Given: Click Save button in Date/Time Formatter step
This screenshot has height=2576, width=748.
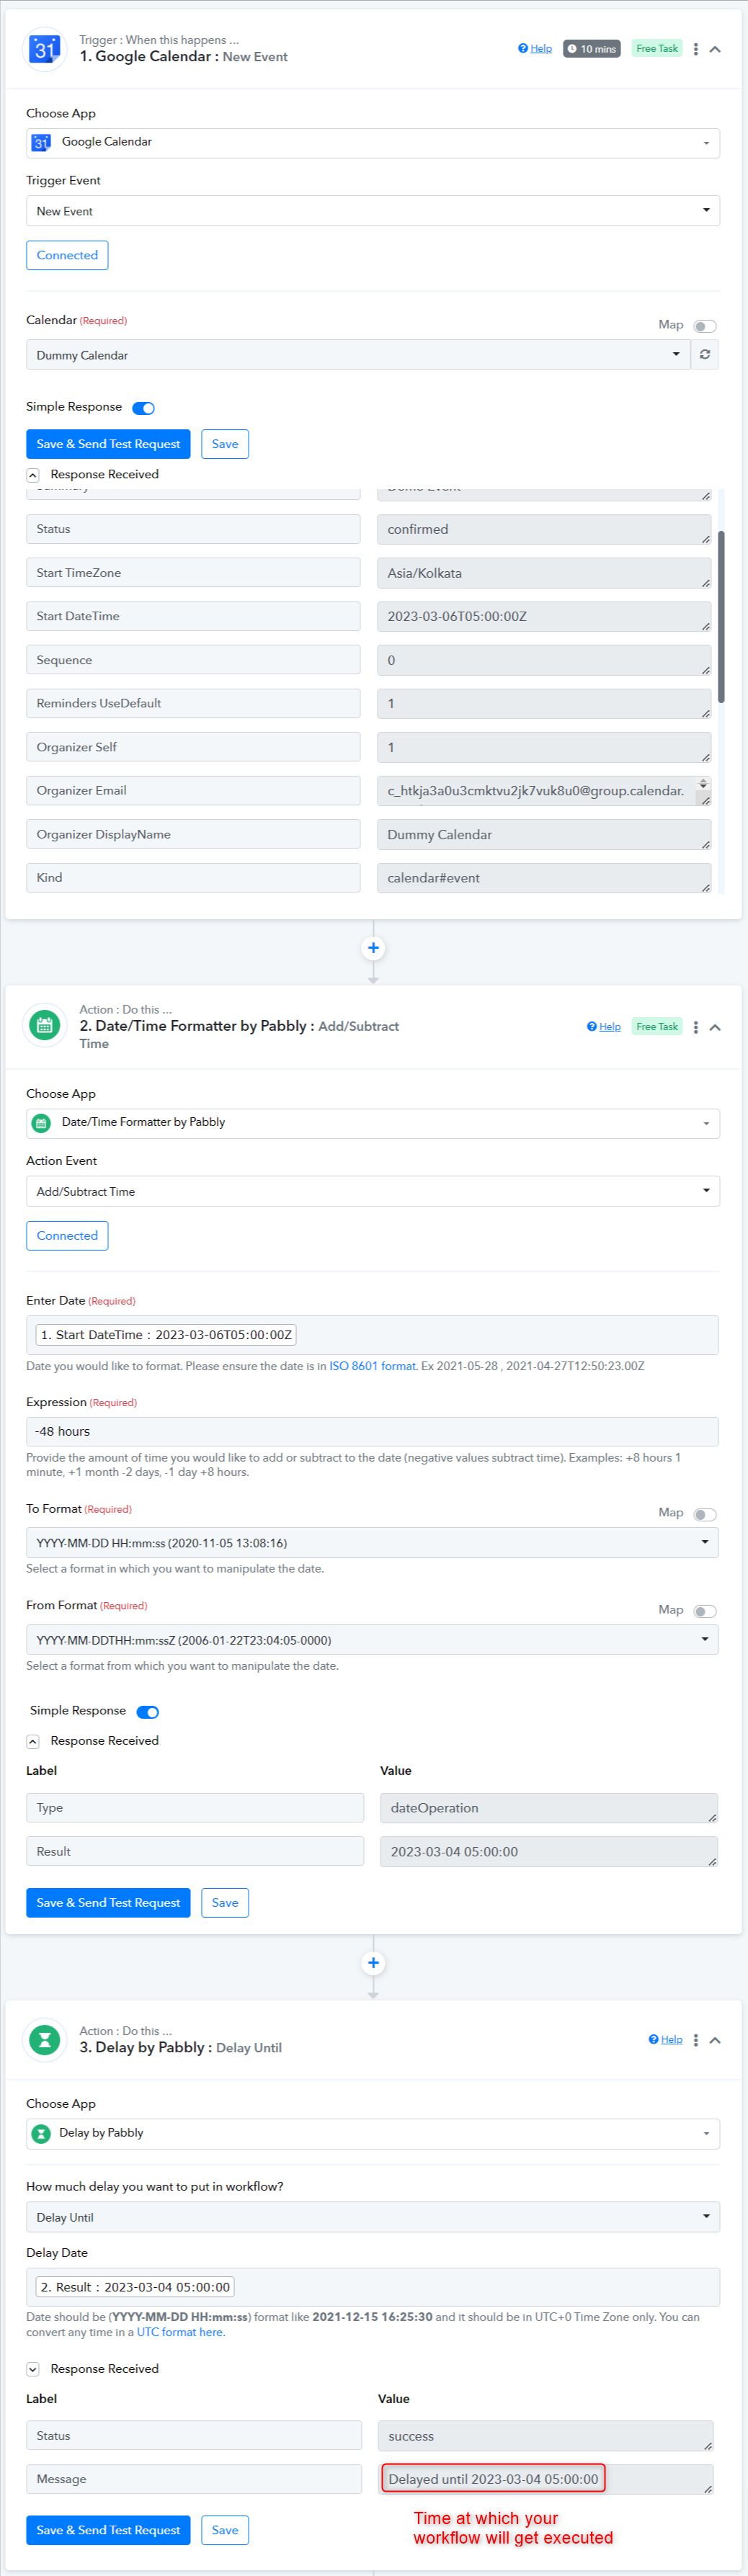Looking at the screenshot, I should point(225,1903).
